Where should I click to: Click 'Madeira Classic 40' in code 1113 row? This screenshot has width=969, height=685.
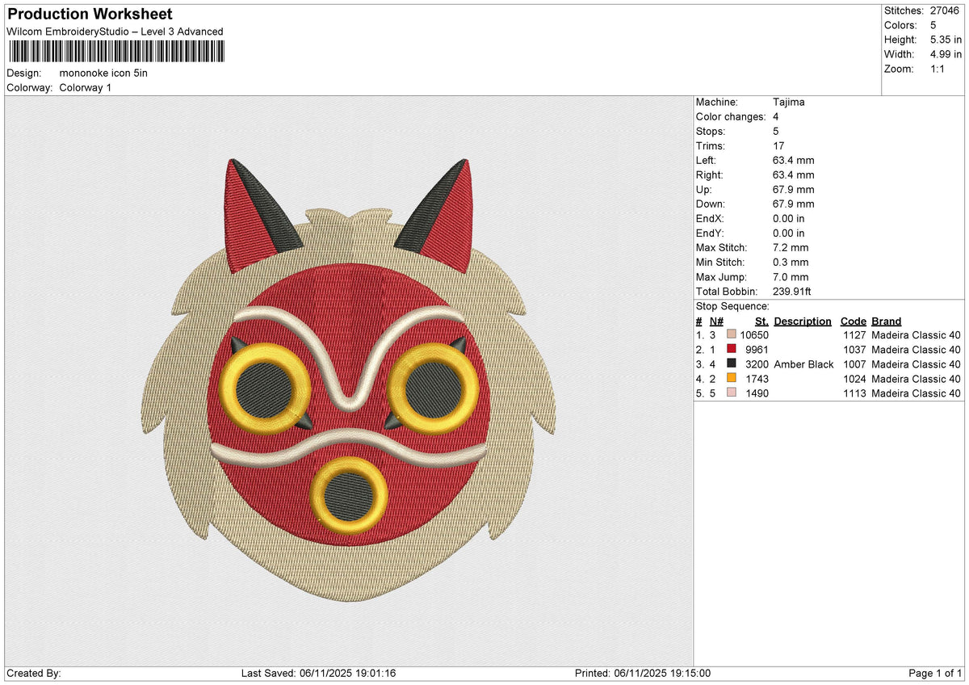917,393
